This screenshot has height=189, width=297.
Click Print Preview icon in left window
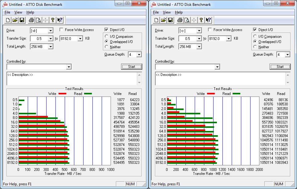(x=39, y=20)
